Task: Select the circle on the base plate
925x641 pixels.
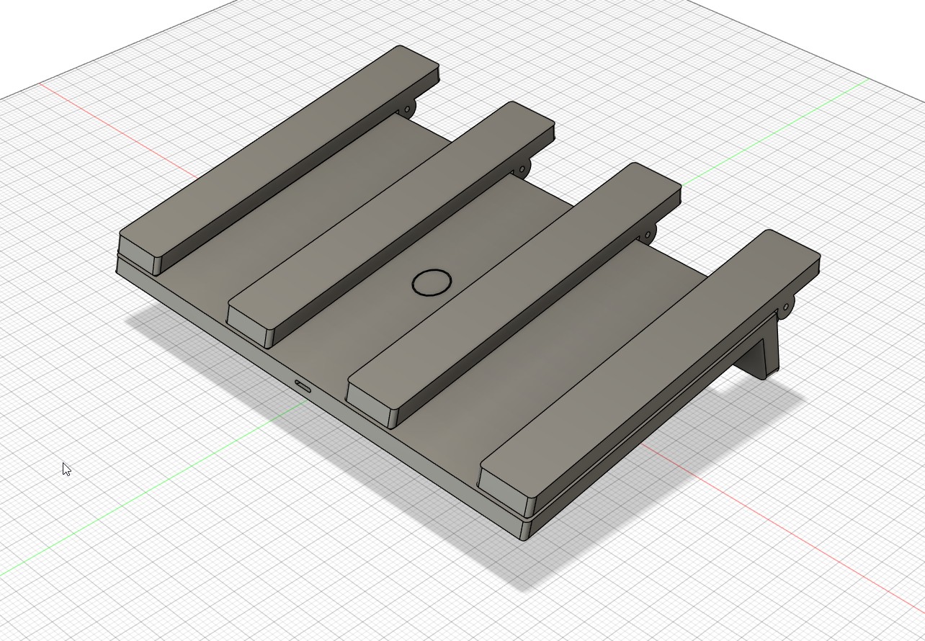Action: (x=432, y=283)
